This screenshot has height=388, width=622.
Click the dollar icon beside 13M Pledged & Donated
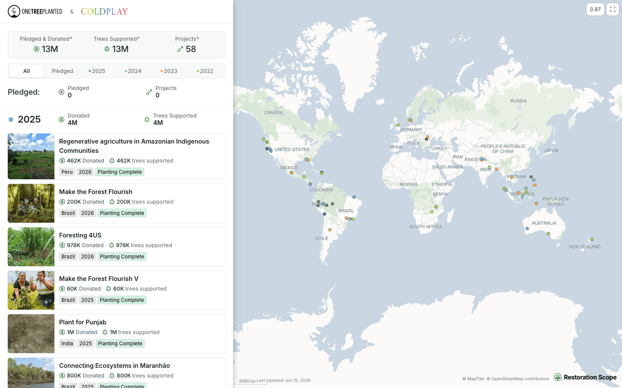(37, 49)
